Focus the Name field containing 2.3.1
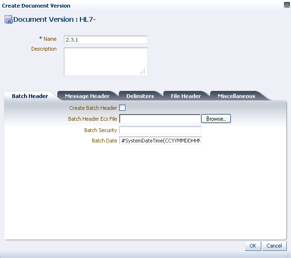 (106, 40)
